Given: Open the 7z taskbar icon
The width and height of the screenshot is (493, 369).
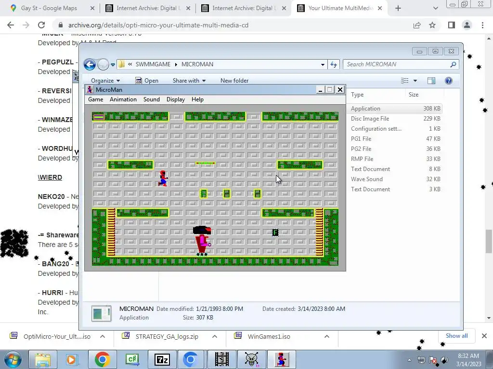Looking at the screenshot, I should [162, 359].
